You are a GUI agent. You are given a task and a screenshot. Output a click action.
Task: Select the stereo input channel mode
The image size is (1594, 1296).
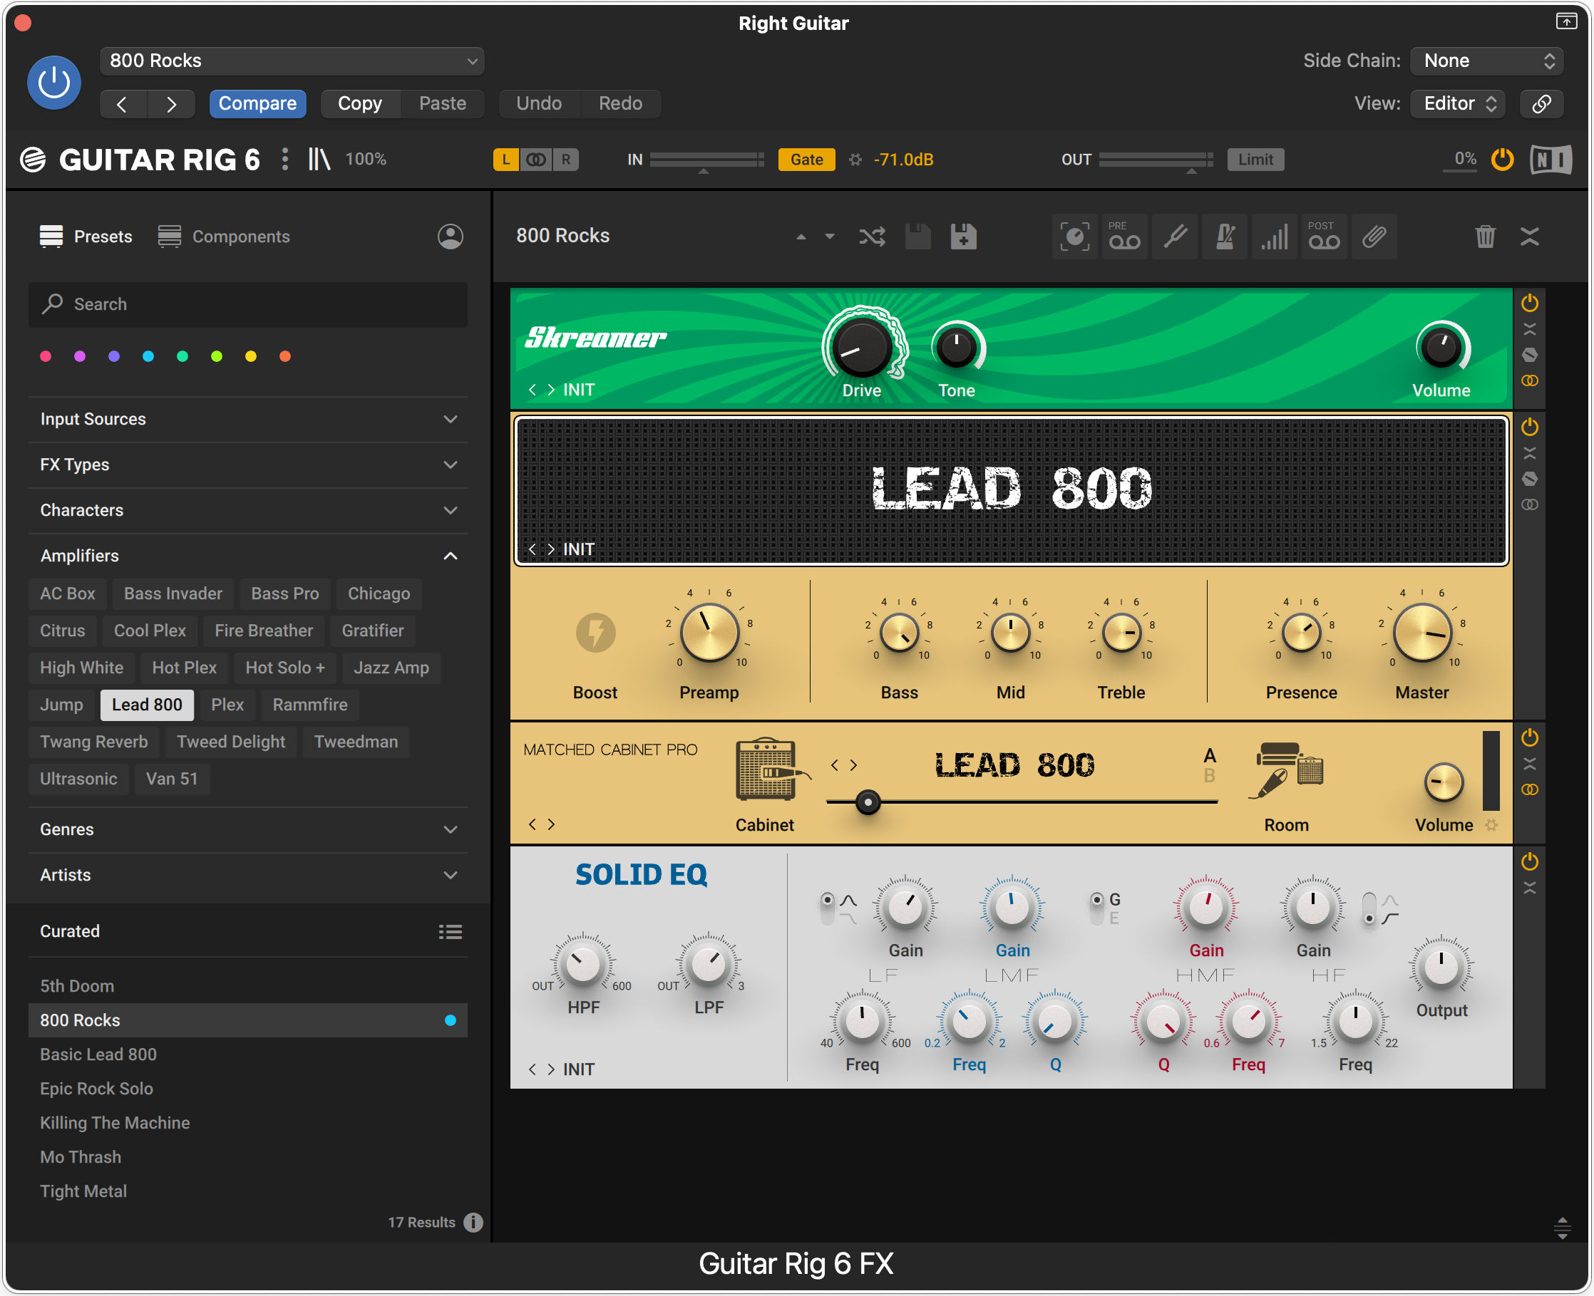click(535, 159)
